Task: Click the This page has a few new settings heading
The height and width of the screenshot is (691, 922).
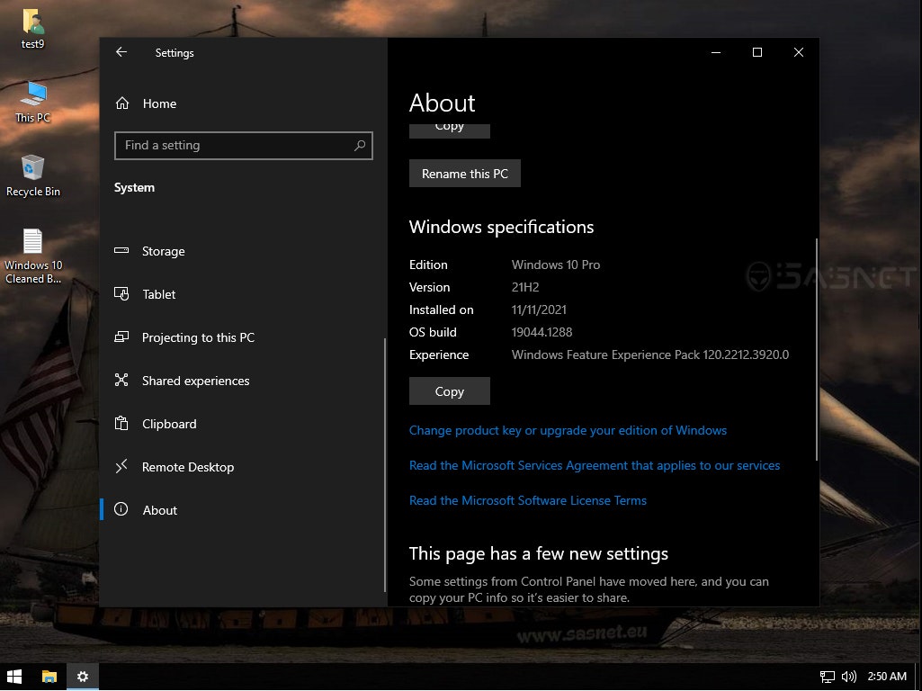Action: (x=539, y=553)
